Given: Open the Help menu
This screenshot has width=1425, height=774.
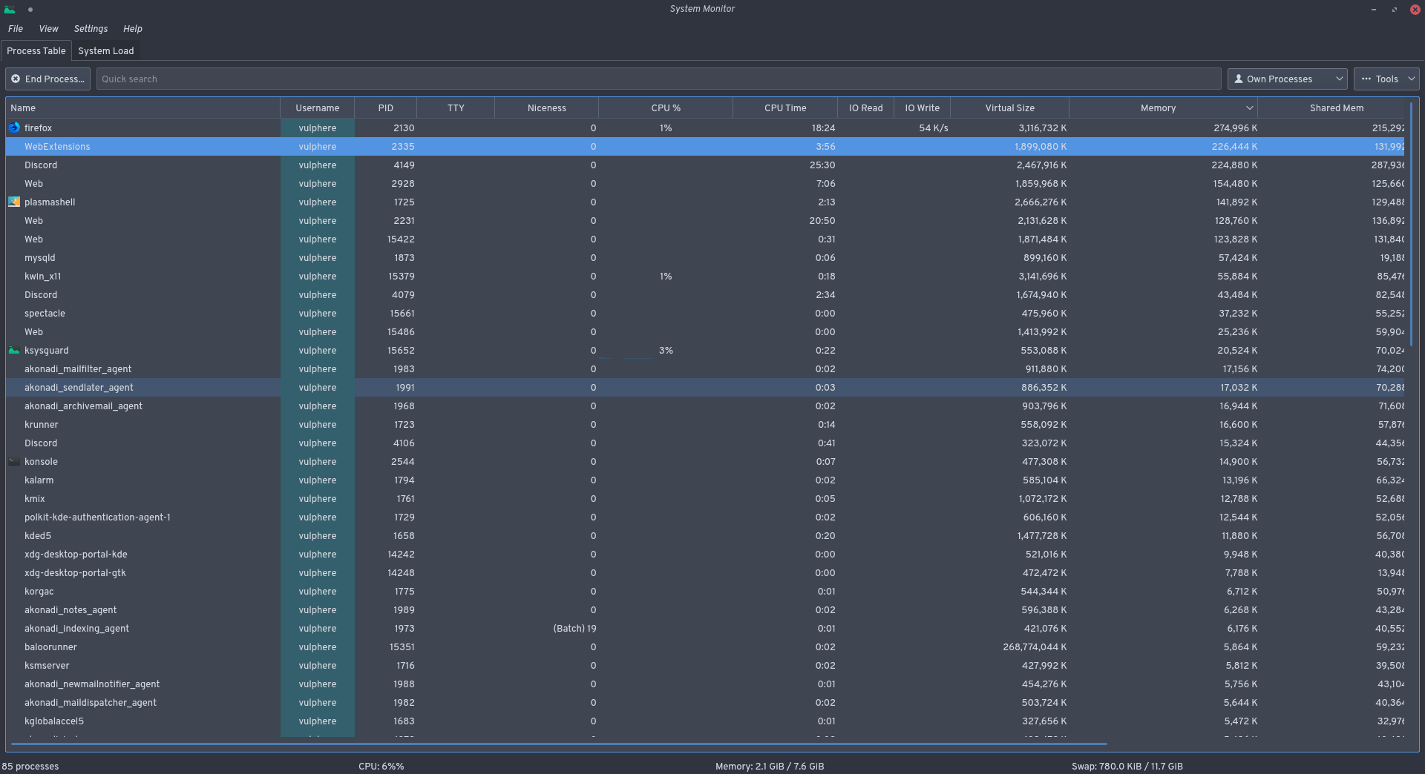Looking at the screenshot, I should pyautogui.click(x=133, y=28).
